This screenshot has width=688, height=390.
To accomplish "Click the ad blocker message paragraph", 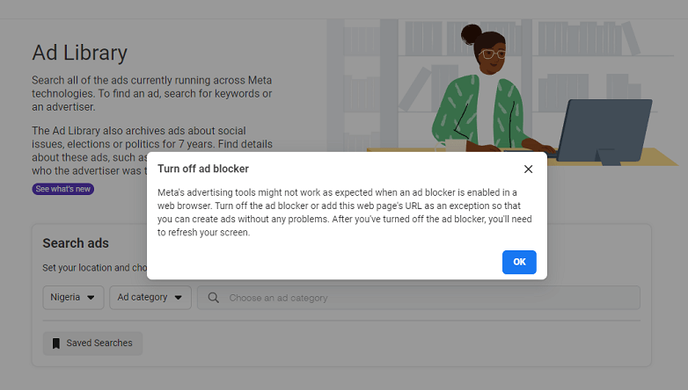I will pos(339,212).
